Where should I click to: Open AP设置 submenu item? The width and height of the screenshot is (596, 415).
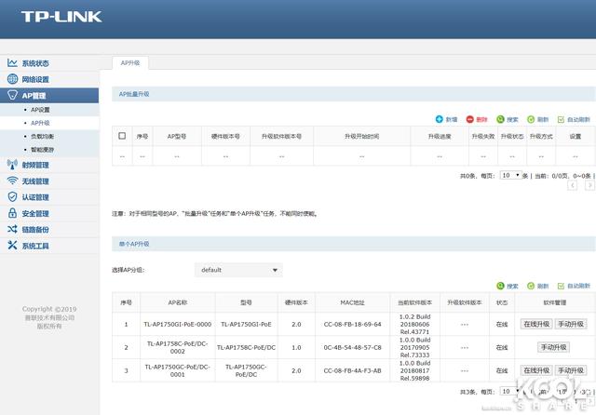tap(40, 110)
